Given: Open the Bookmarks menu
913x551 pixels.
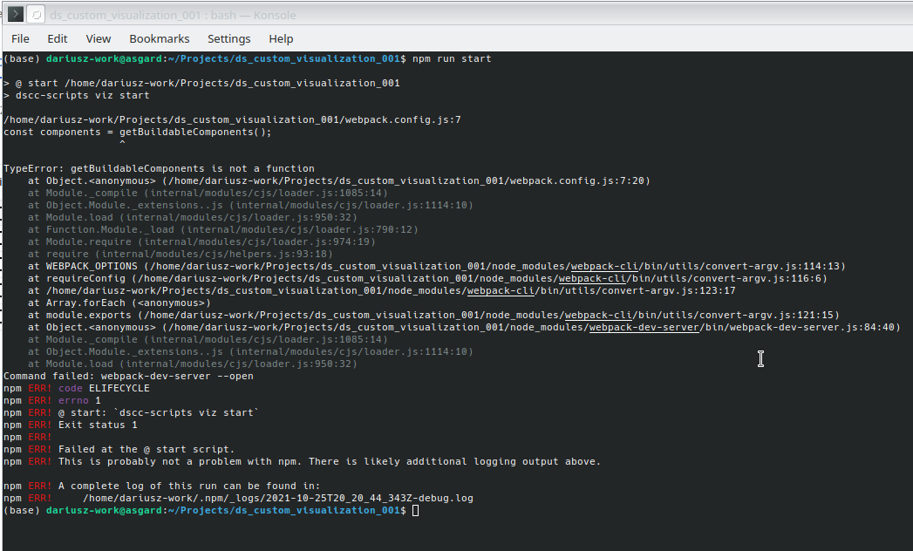Looking at the screenshot, I should [160, 38].
